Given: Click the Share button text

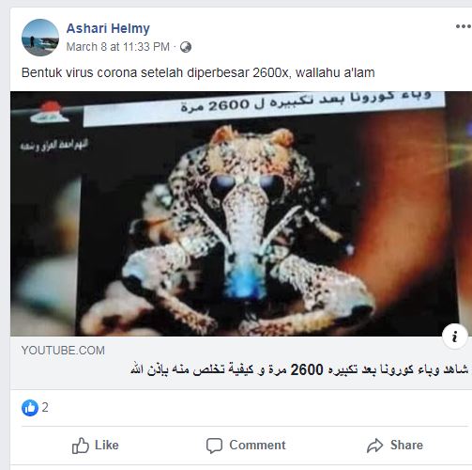Looking at the screenshot, I should pyautogui.click(x=406, y=445).
